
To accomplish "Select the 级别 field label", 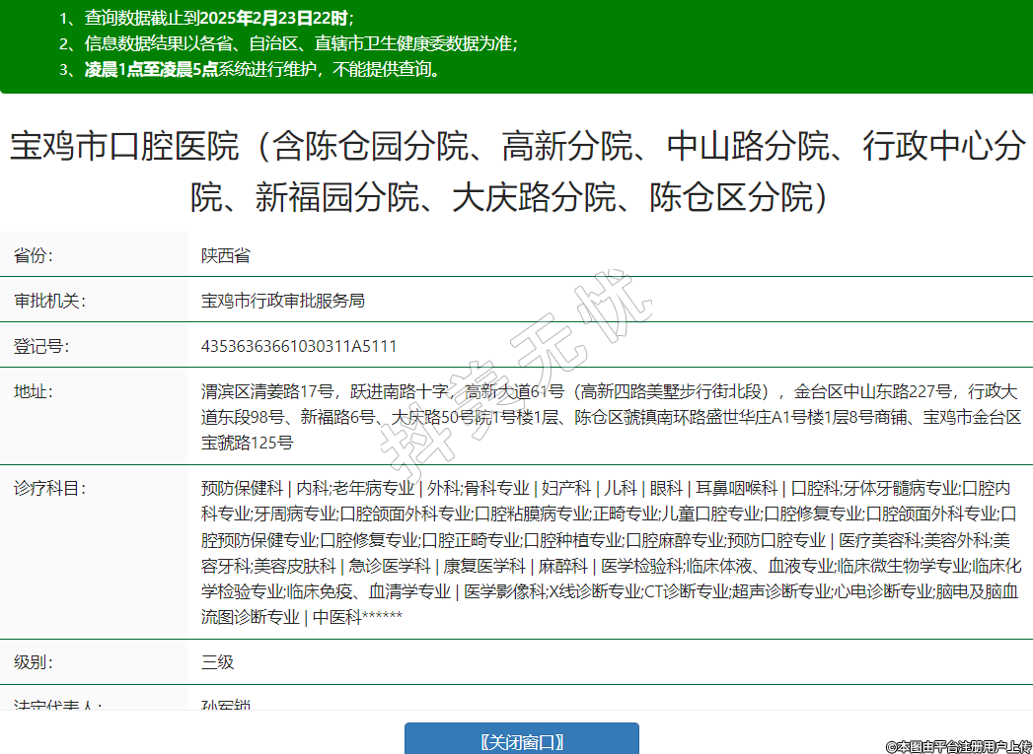I will [34, 661].
